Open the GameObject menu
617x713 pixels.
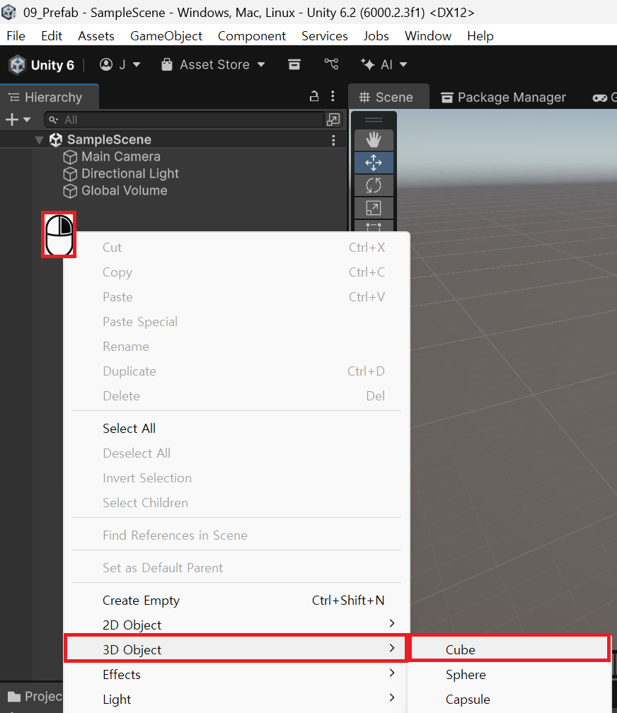coord(166,36)
